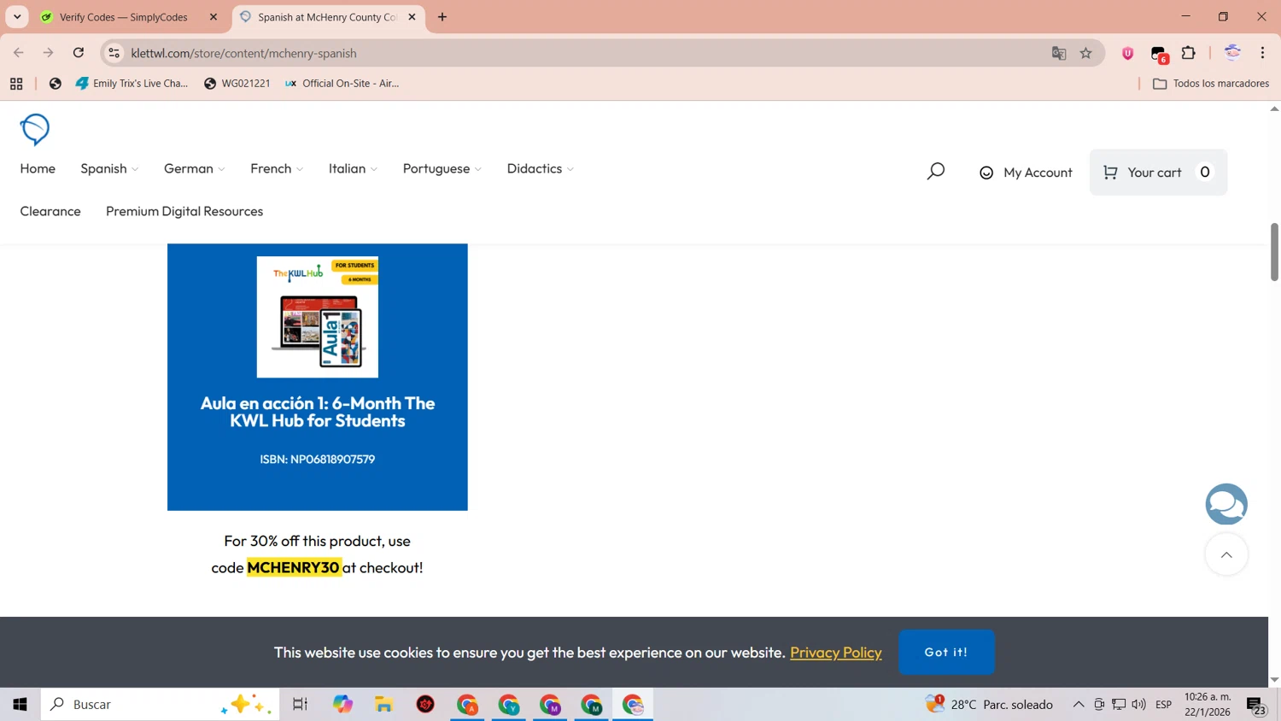Open File Explorer from taskbar

point(384,704)
